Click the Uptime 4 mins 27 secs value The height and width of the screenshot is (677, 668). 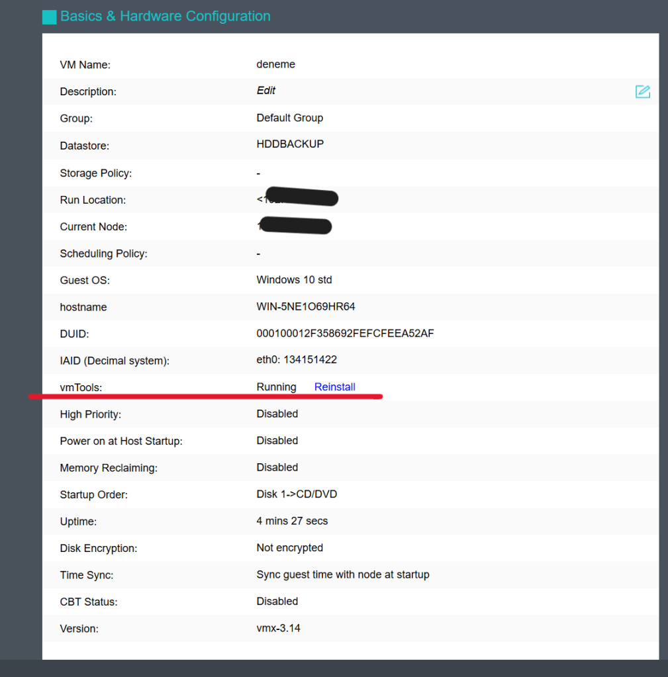click(292, 521)
